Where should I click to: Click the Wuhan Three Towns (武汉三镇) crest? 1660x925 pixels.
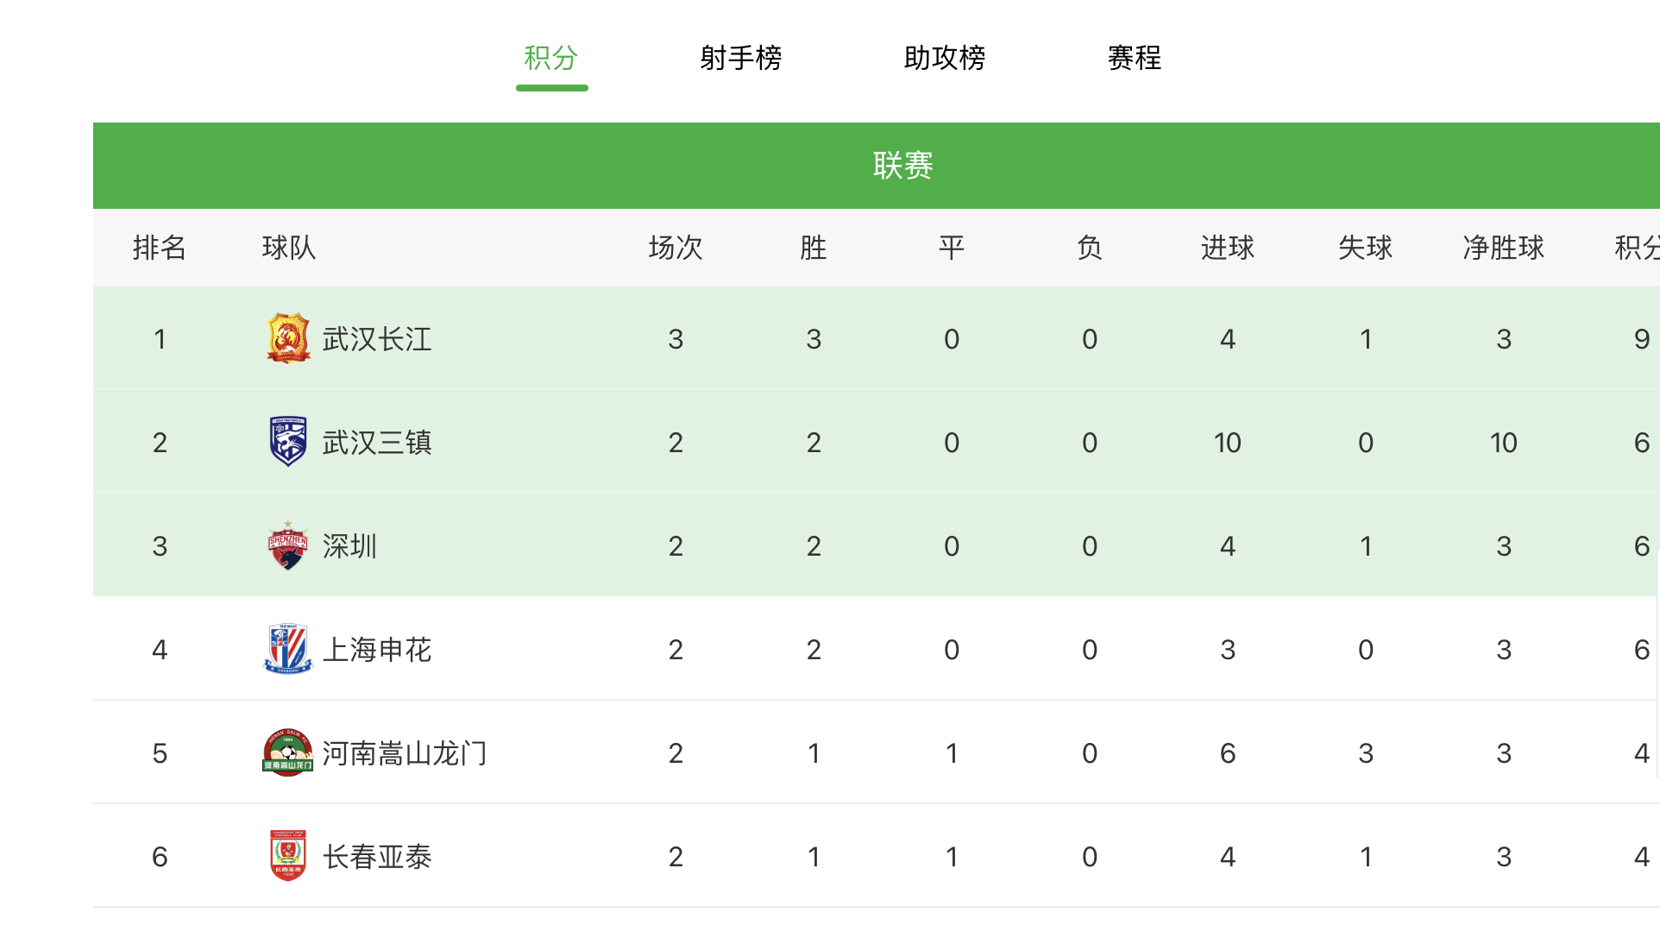coord(288,442)
